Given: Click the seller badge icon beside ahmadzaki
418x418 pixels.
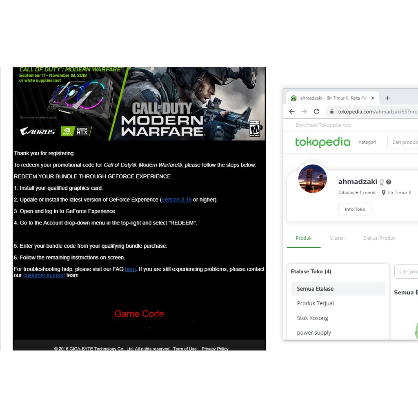Looking at the screenshot, I should 382,182.
